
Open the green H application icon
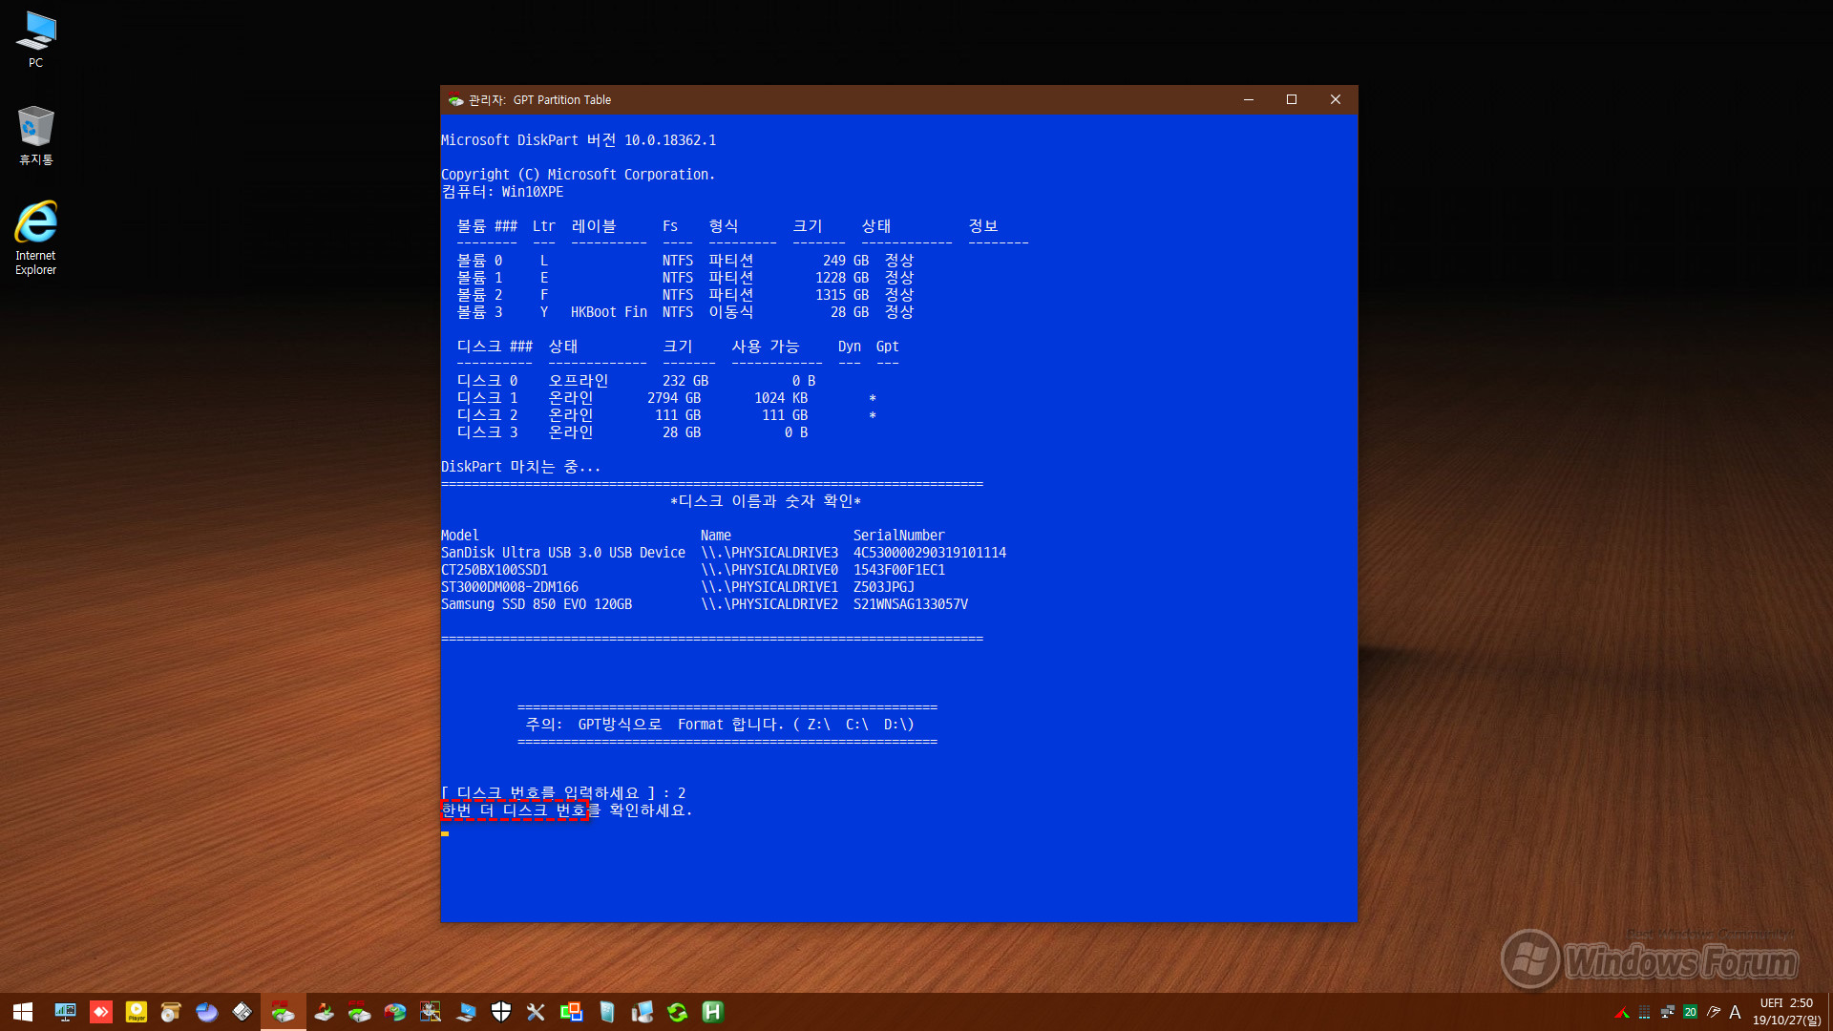[713, 1012]
